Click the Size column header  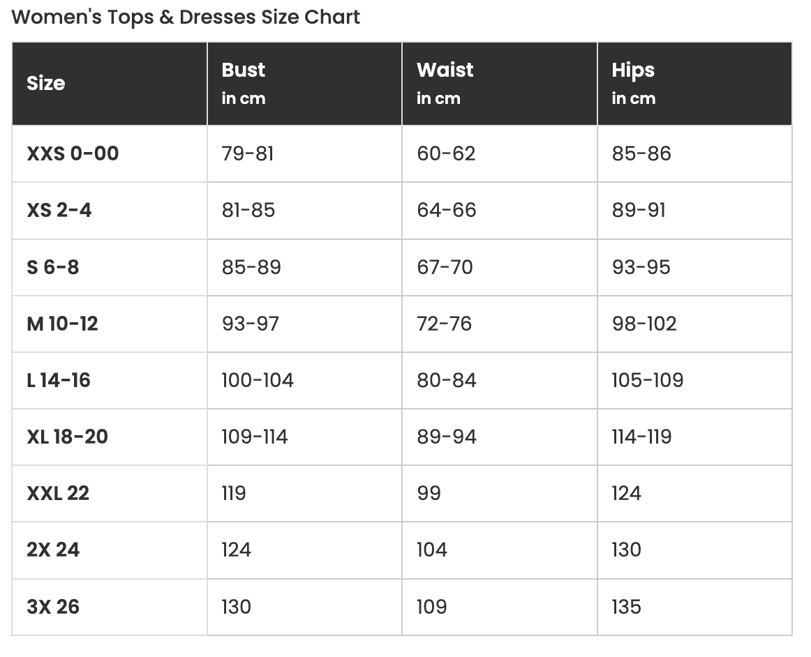click(46, 84)
